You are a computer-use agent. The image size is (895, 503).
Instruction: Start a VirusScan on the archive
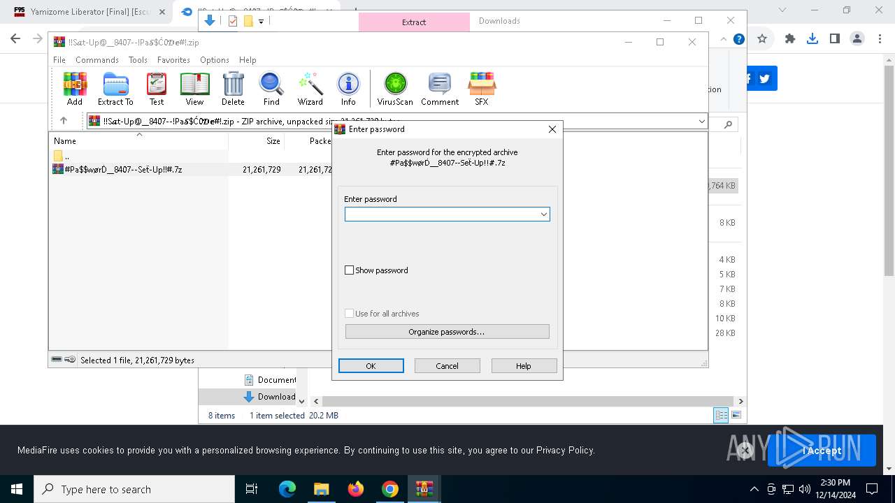pos(395,89)
